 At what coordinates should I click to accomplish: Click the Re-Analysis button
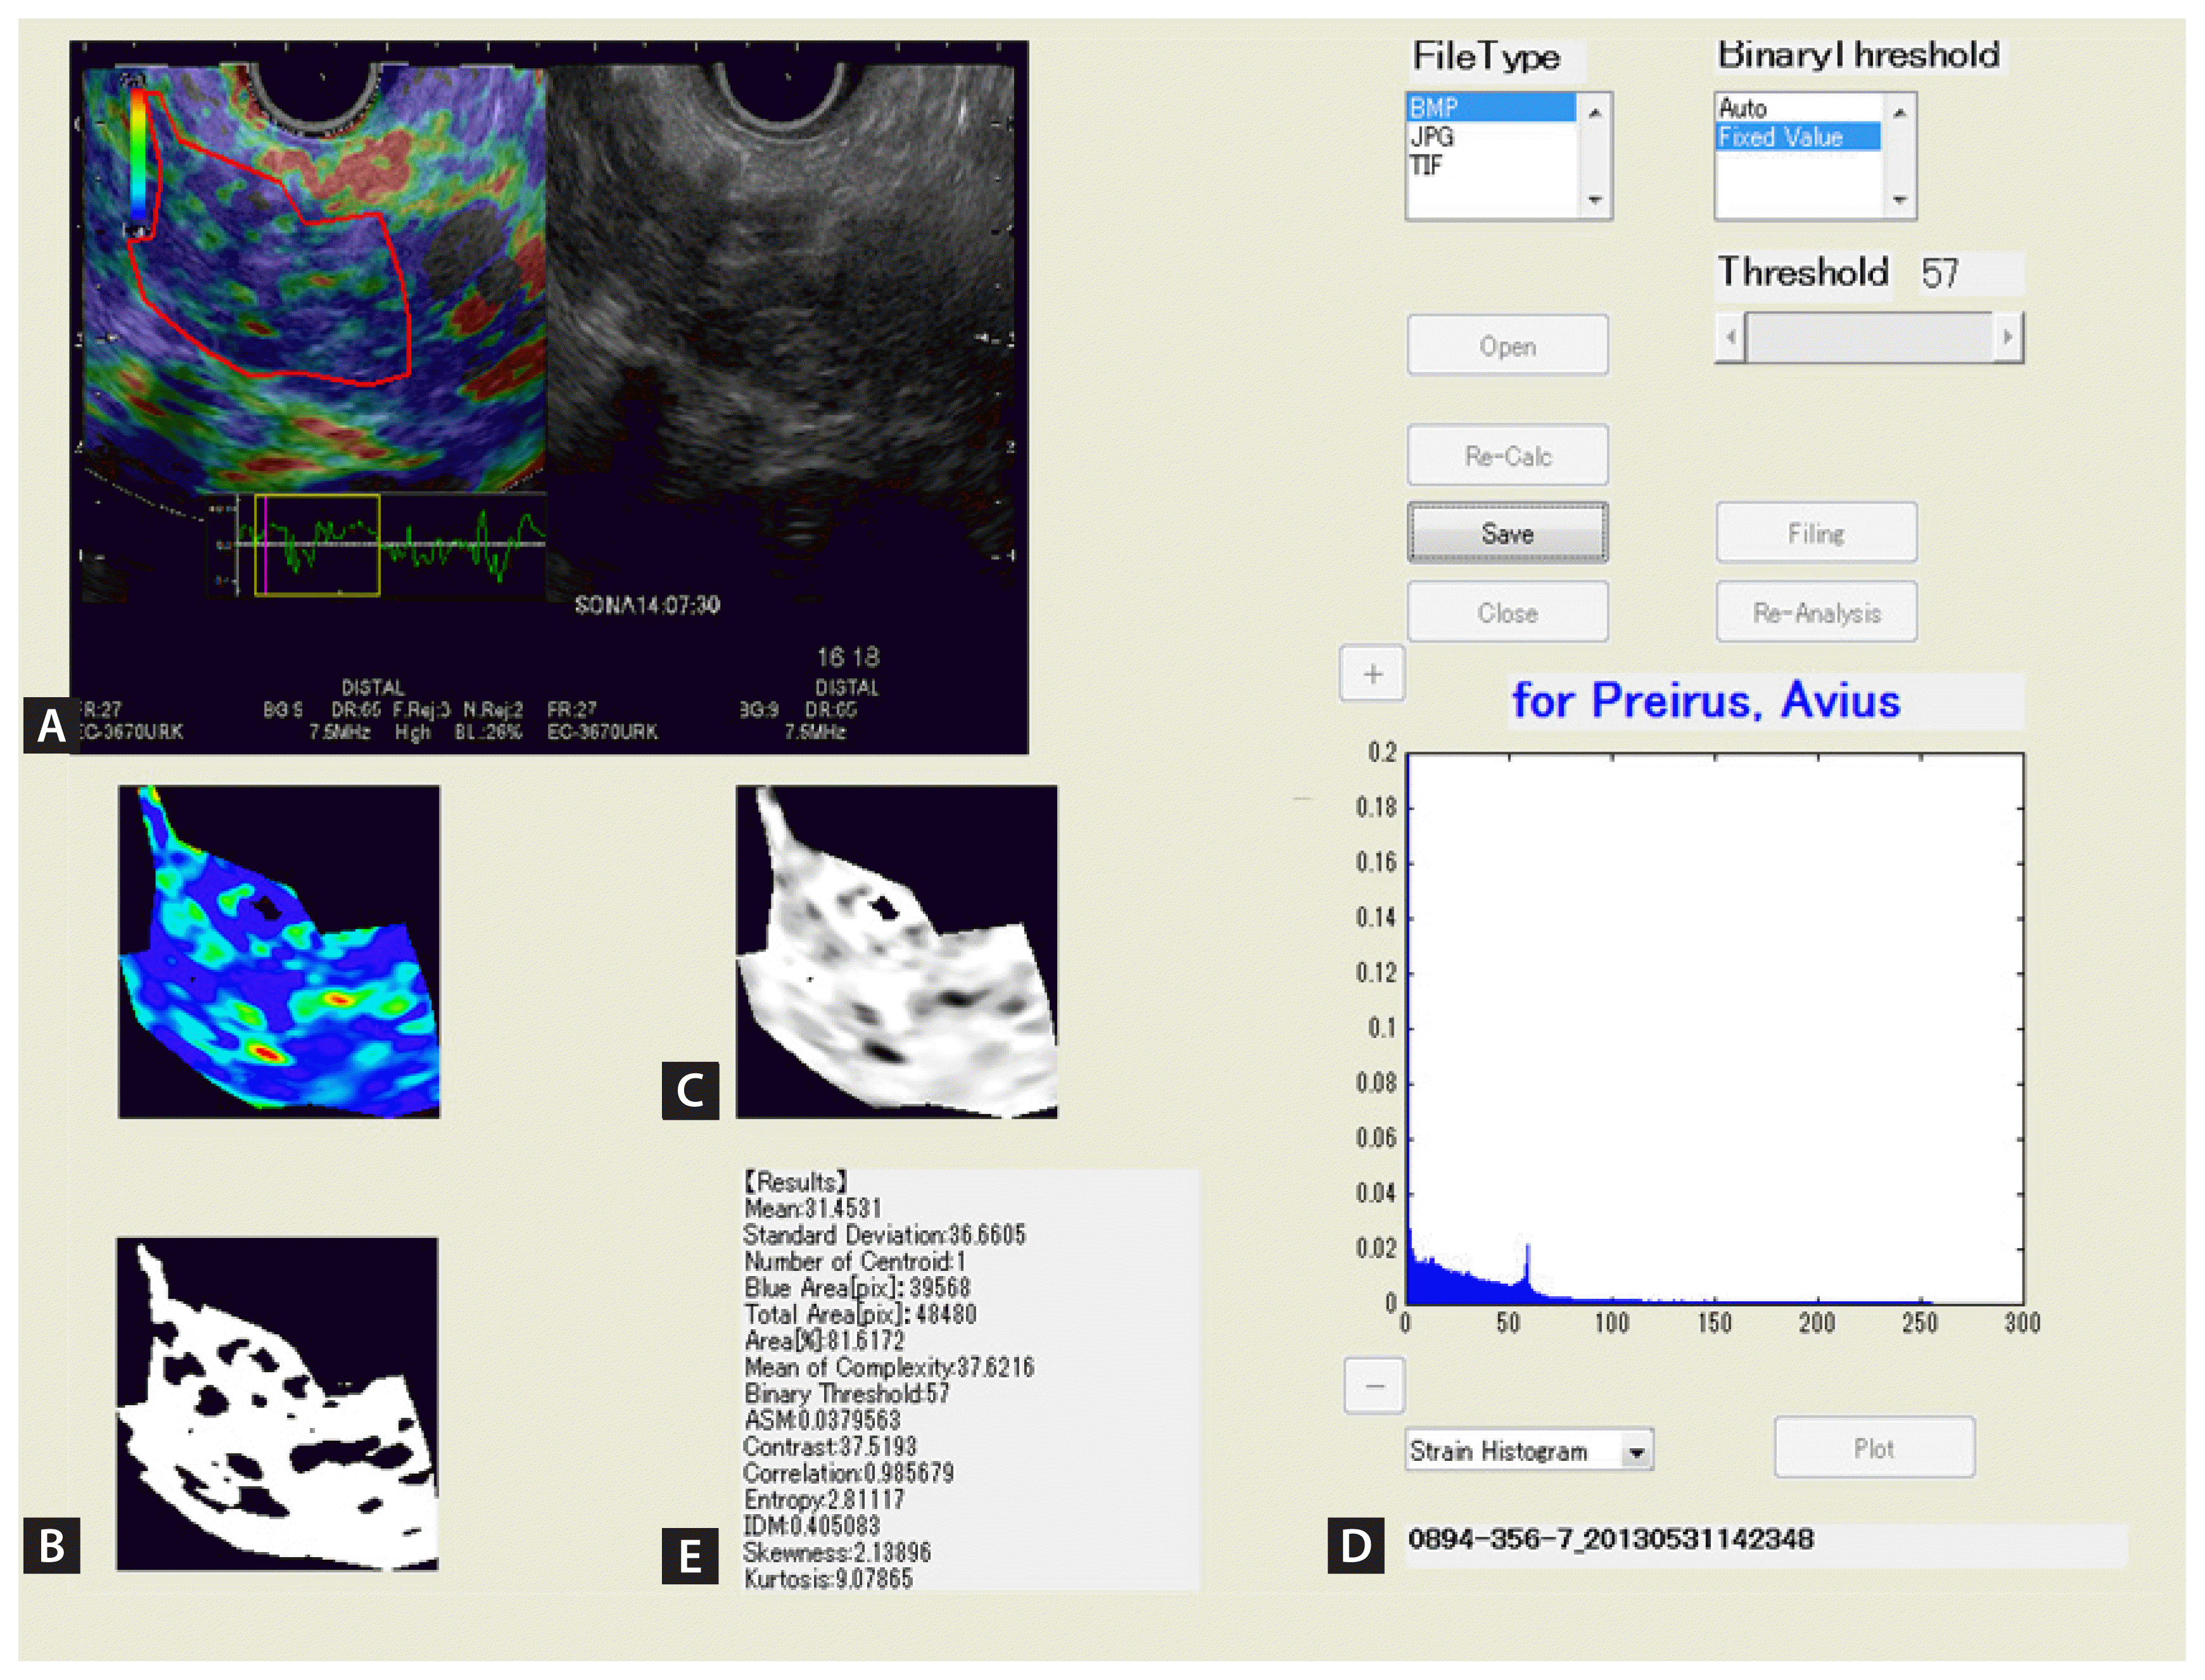pos(1817,612)
